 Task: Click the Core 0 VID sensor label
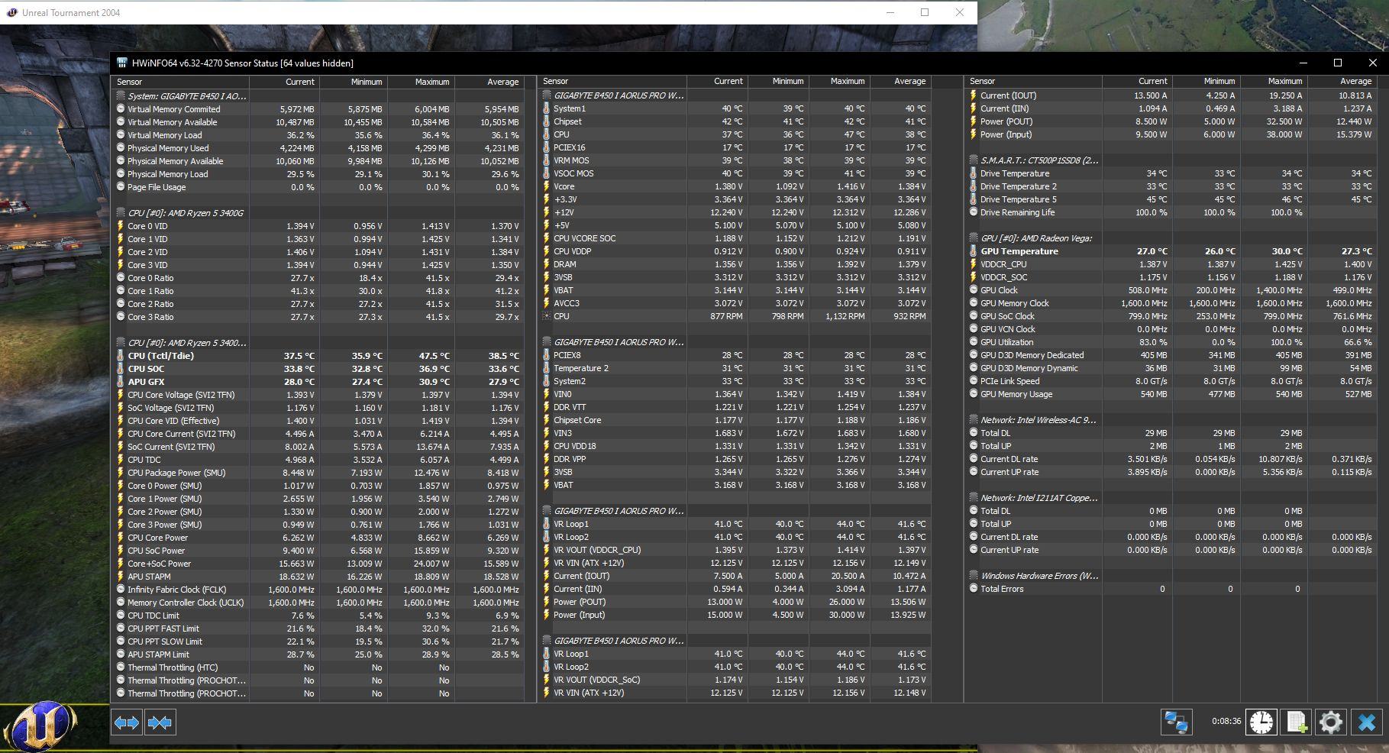tap(147, 226)
